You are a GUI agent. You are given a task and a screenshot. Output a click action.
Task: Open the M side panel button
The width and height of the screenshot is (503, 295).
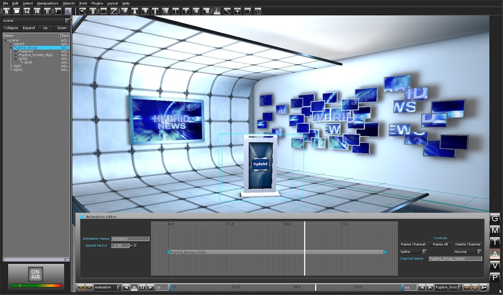click(x=495, y=230)
